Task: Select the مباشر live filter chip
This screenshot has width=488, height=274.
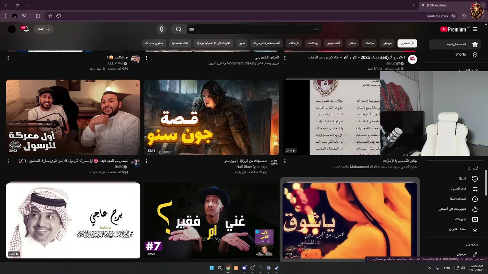Action: [x=352, y=43]
